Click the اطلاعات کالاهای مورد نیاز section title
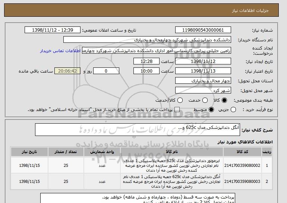Viewport: 287px width, 203px height. (245, 142)
